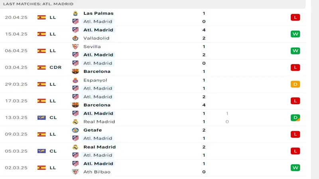Click the 06.04.25 match date

click(16, 51)
